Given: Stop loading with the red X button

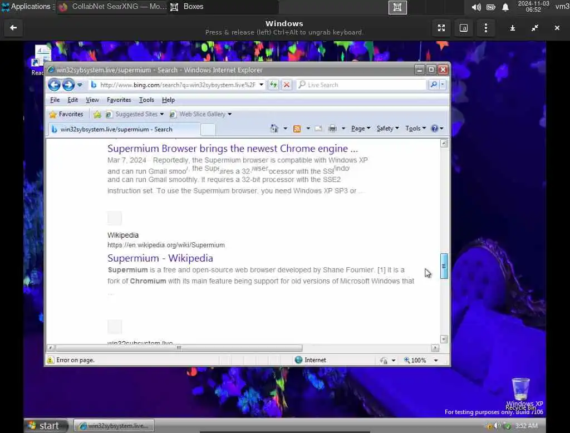Looking at the screenshot, I should pos(287,85).
